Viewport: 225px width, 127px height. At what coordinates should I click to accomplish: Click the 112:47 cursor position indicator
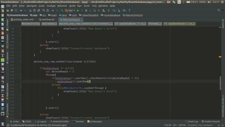point(168,125)
